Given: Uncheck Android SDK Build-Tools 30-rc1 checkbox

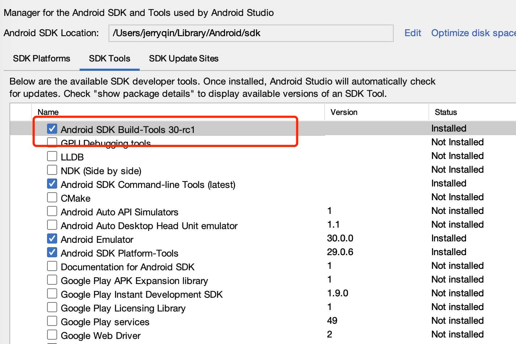Looking at the screenshot, I should pos(52,129).
